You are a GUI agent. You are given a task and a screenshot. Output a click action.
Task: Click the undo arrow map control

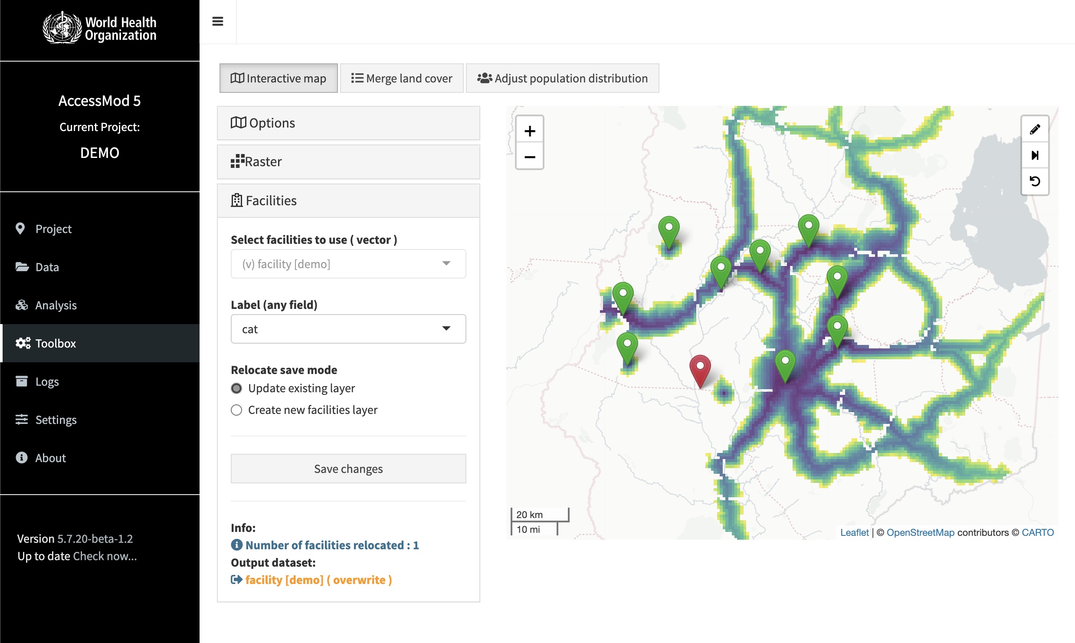coord(1035,181)
